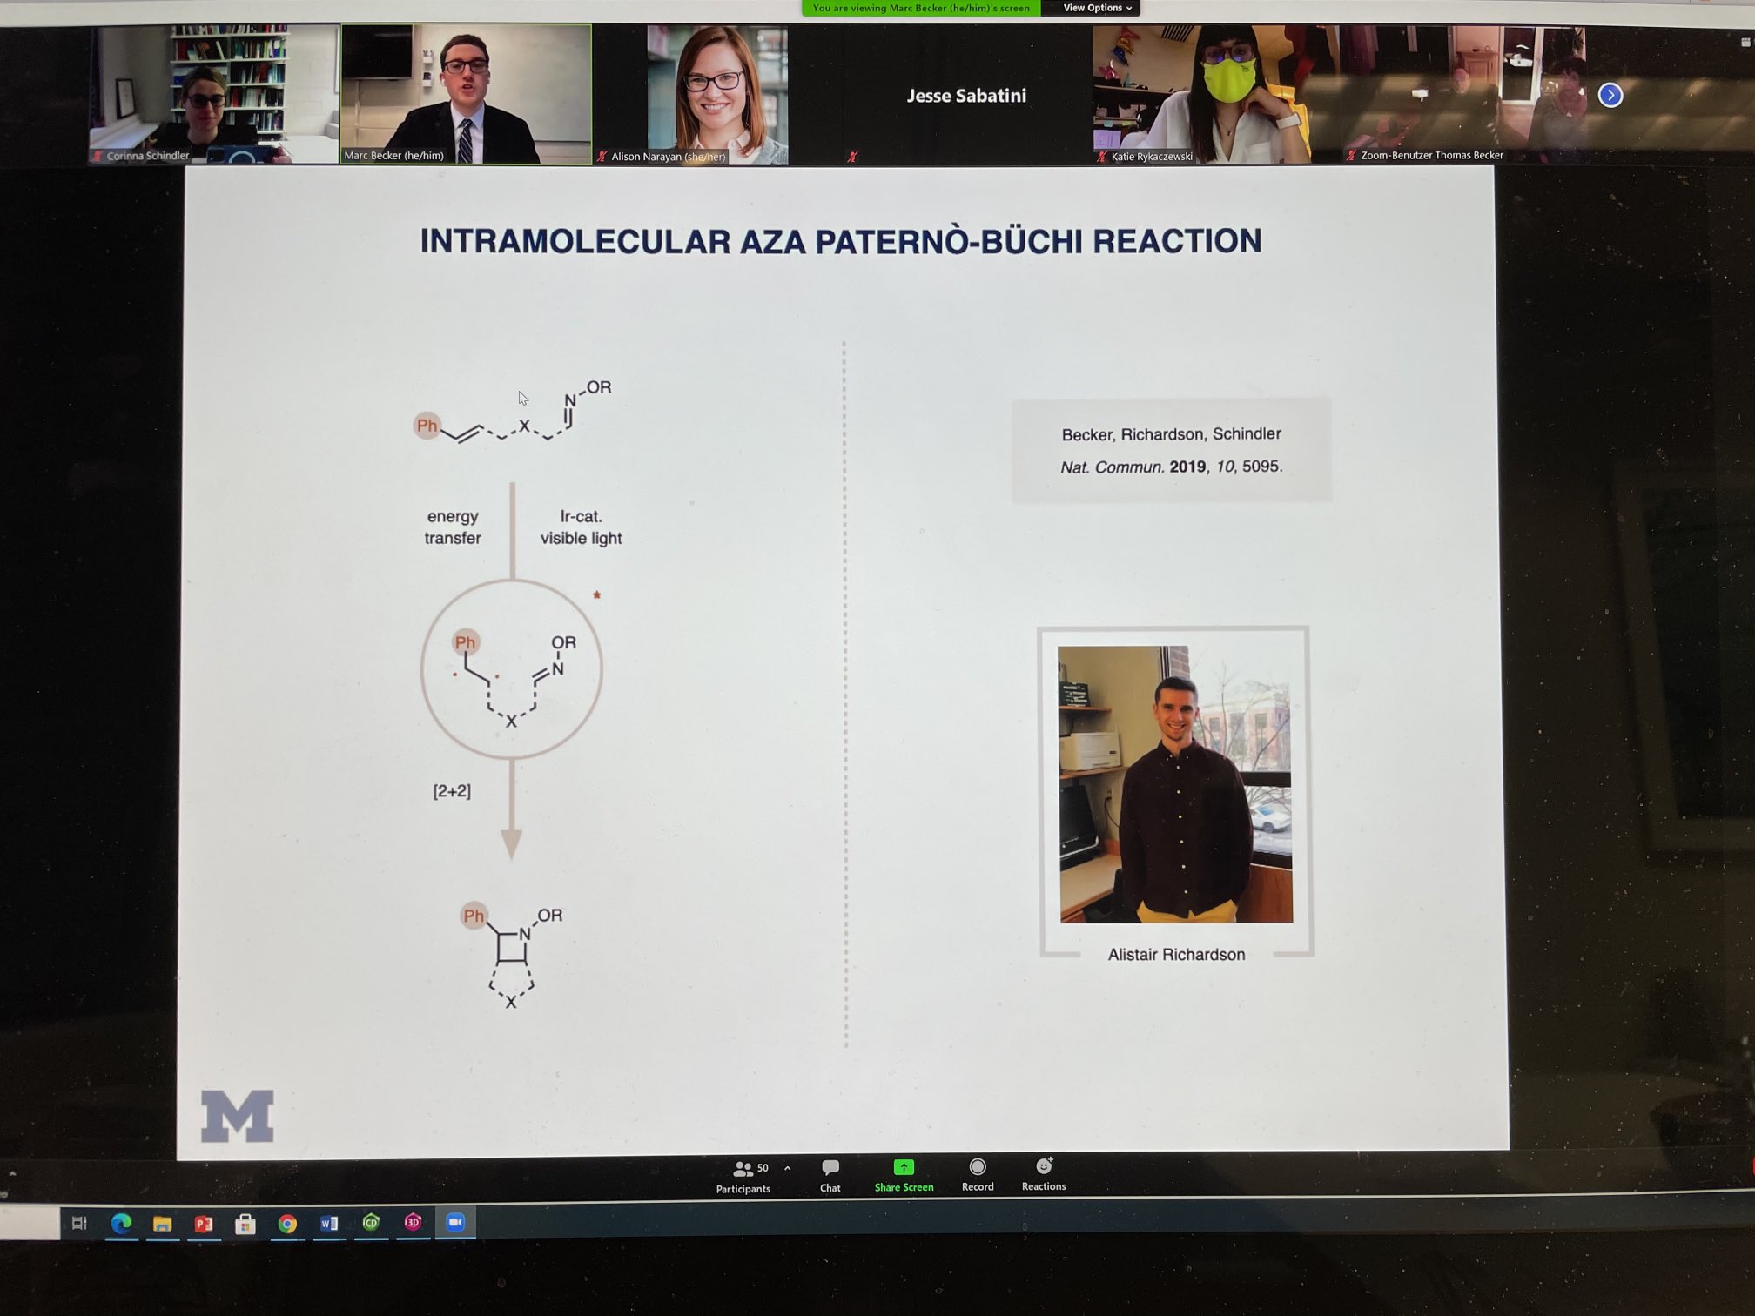Open Word from the taskbar
Viewport: 1755px width, 1316px height.
329,1223
